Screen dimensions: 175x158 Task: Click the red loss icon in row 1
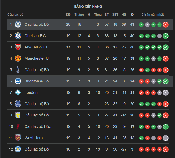166,25
